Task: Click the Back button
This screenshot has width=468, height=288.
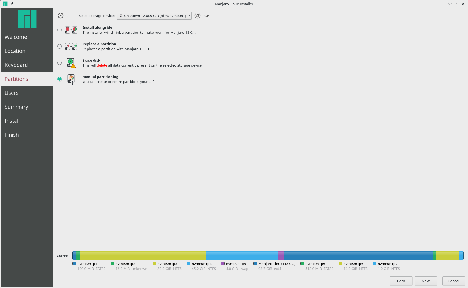Action: 401,281
